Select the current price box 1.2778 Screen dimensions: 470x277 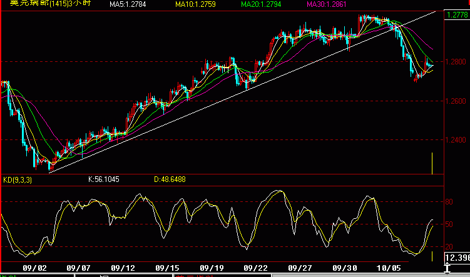pos(457,15)
